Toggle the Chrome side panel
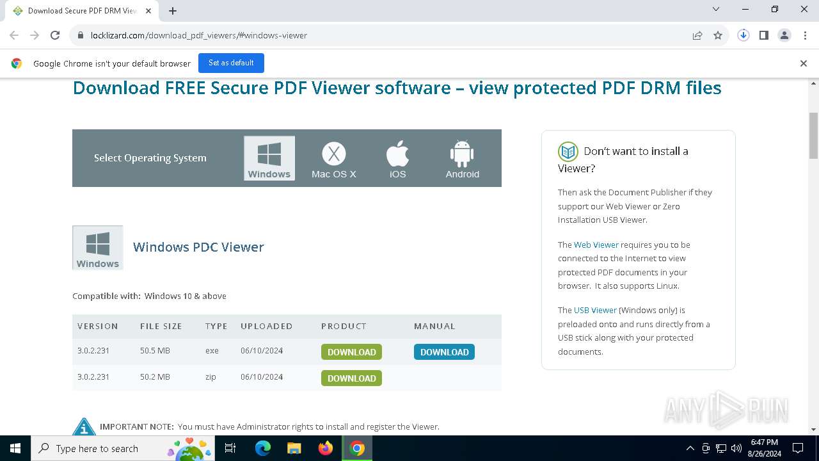This screenshot has width=819, height=461. [x=764, y=35]
